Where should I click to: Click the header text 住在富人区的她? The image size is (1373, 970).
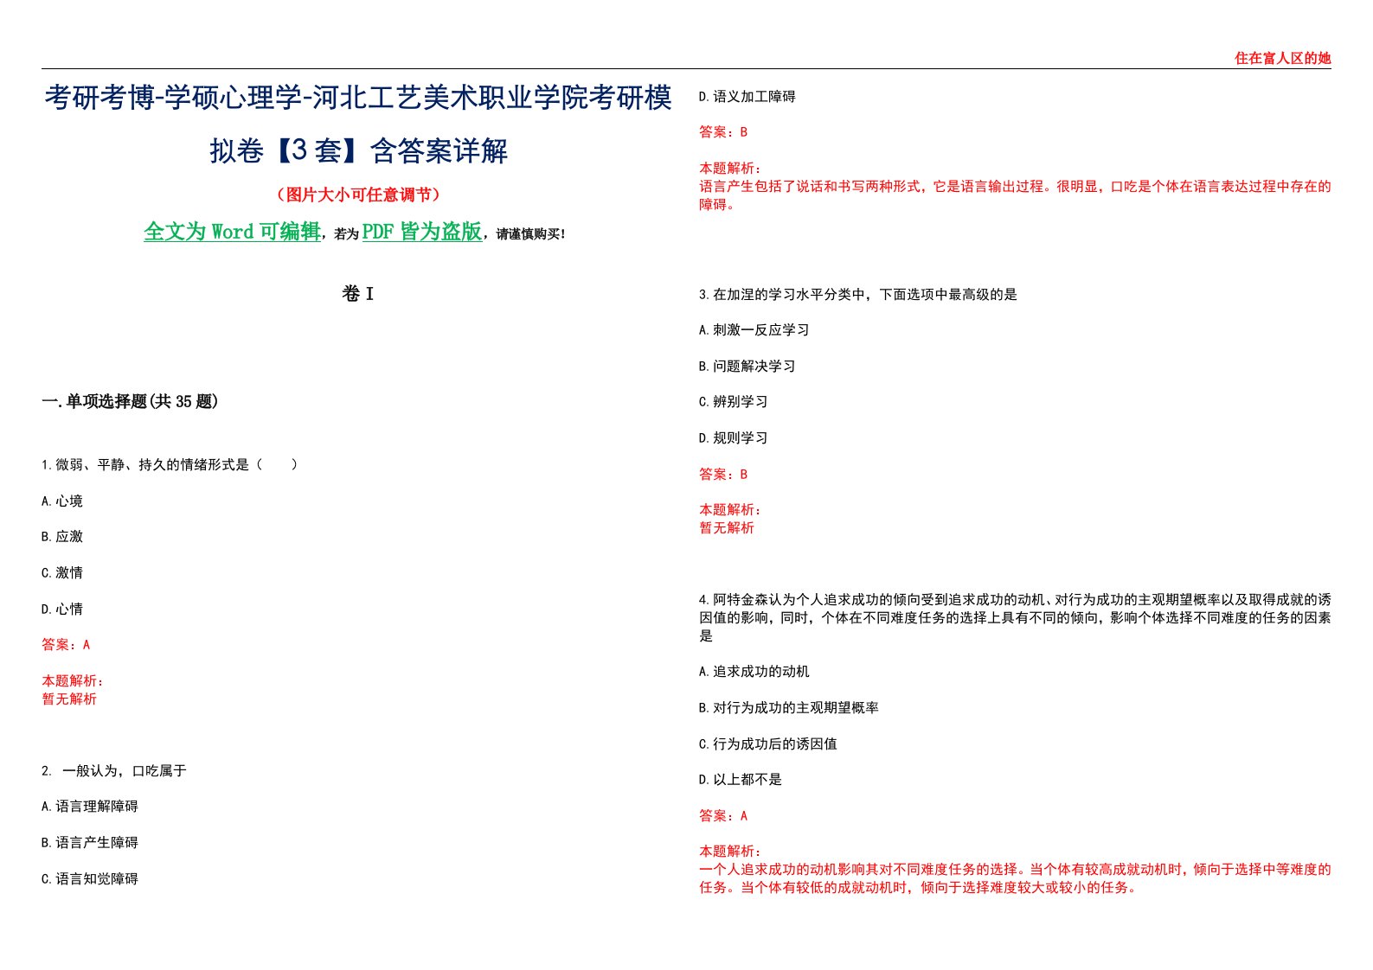[1282, 58]
